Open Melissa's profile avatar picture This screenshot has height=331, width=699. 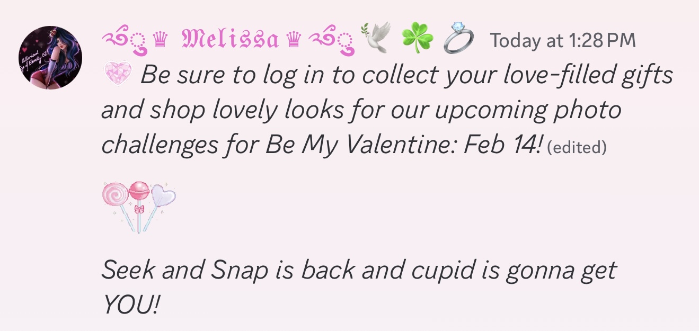(x=51, y=57)
